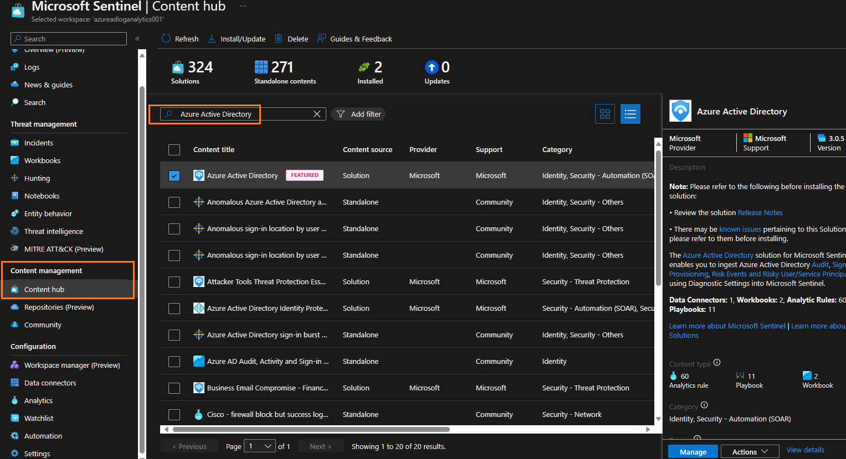846x459 pixels.
Task: Click the Delete trash can icon
Action: coord(279,39)
